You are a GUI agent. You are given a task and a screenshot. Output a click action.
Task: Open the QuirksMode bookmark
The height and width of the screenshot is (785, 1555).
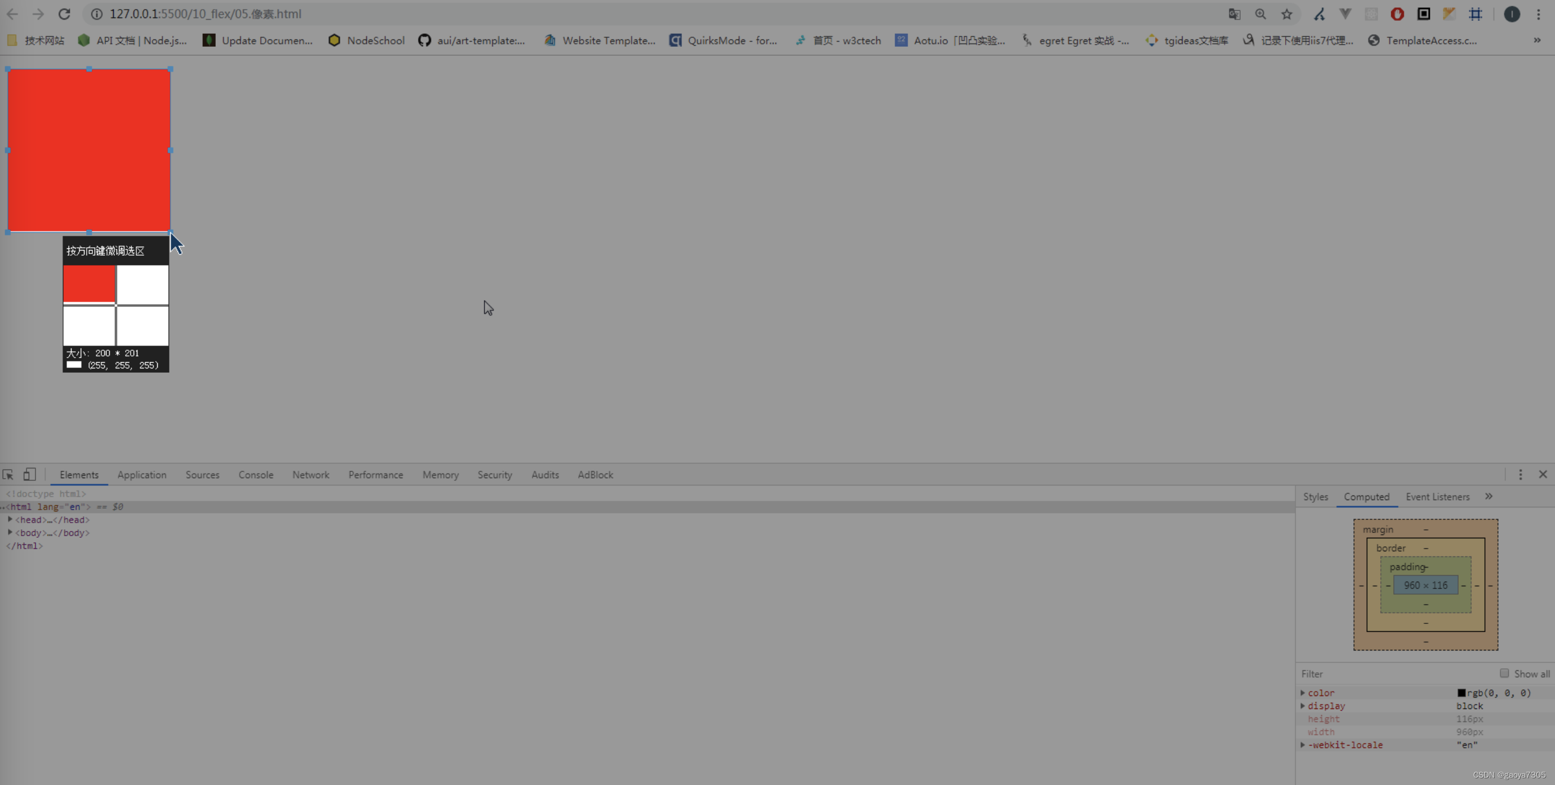723,41
